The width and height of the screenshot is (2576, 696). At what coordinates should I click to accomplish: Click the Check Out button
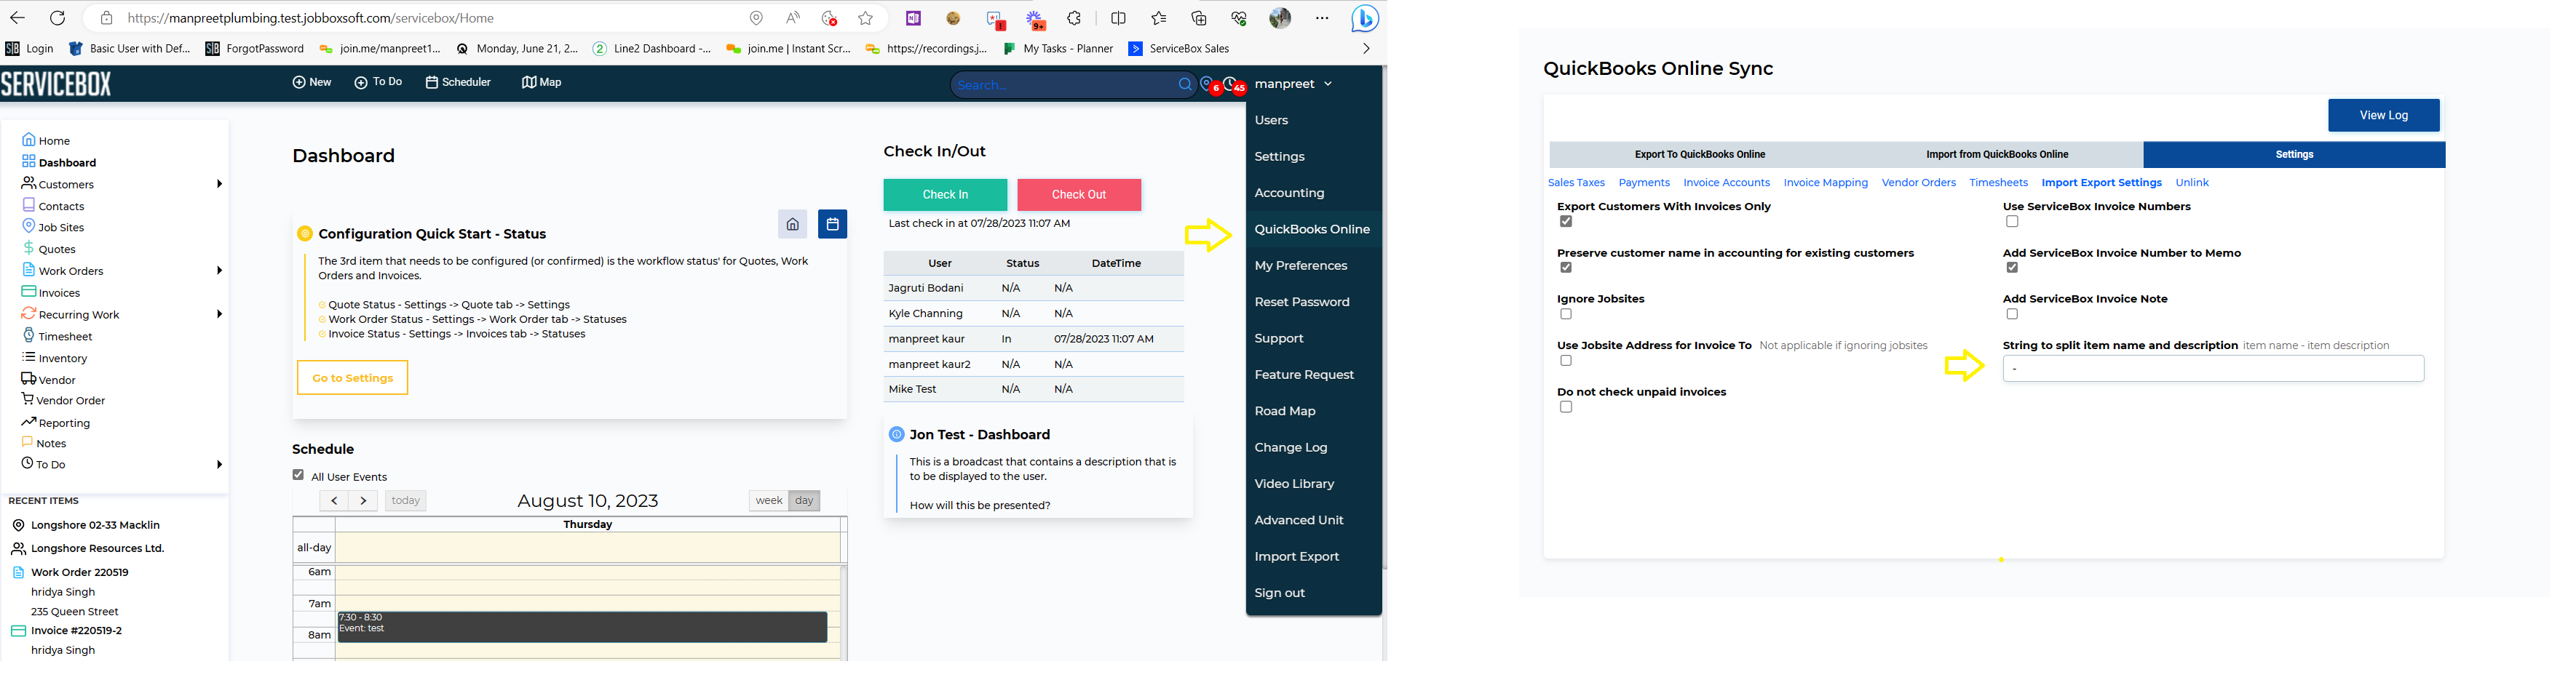pos(1079,195)
